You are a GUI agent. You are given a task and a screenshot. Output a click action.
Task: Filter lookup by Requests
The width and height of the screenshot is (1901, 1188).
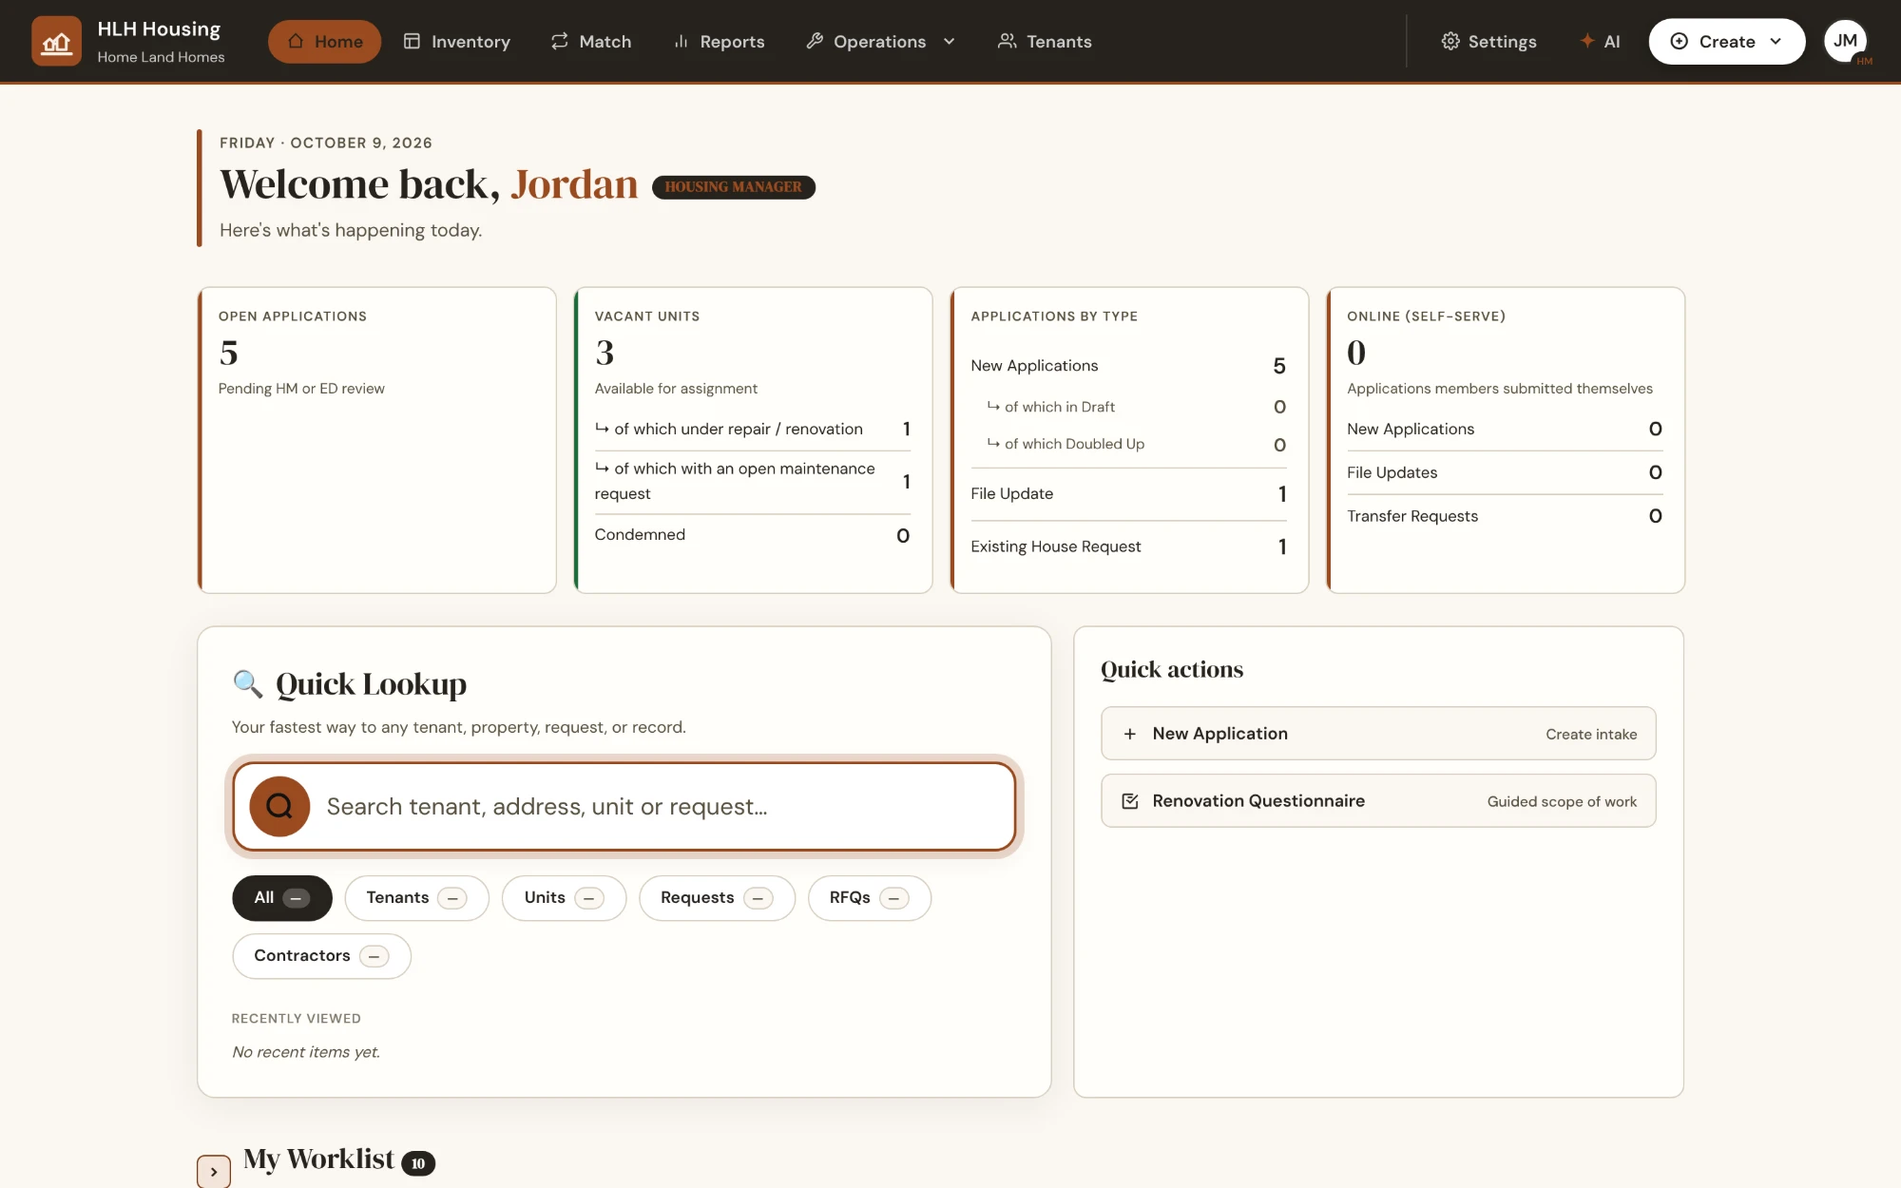tap(717, 898)
